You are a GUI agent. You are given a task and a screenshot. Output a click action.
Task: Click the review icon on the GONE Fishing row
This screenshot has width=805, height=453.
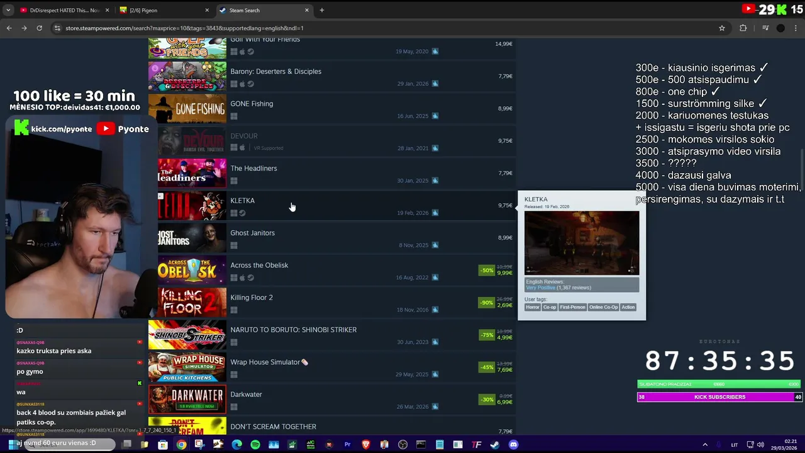435,116
